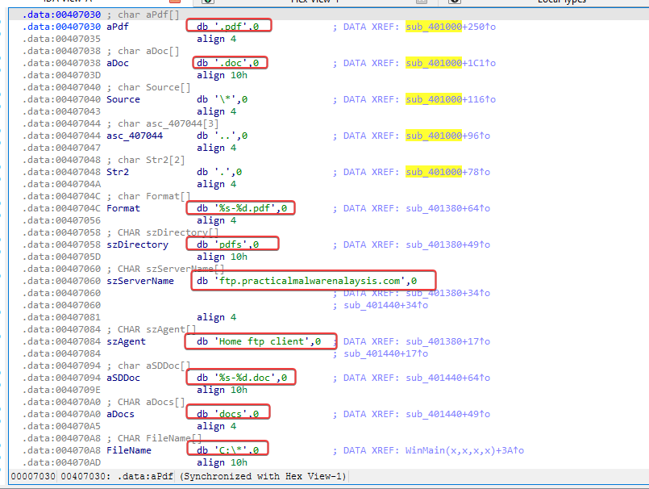
Task: Select the ftp.practicalmalwarenalaysis.com string
Action: coord(307,281)
